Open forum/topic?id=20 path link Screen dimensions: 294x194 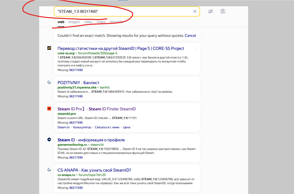[92, 175]
